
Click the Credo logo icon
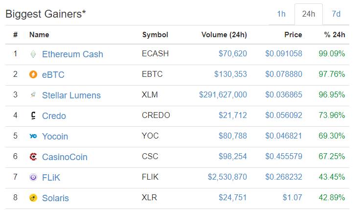coord(33,116)
